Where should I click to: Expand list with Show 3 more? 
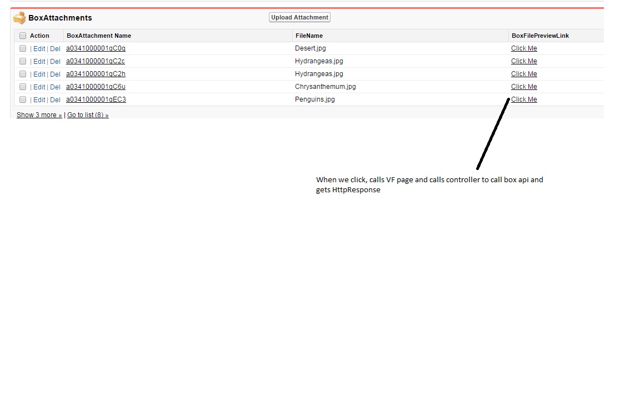coord(39,115)
